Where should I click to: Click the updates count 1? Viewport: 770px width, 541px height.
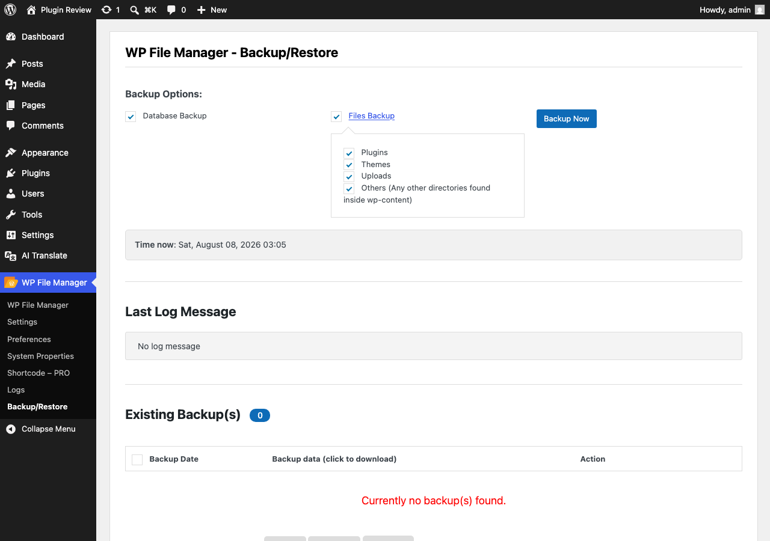(118, 10)
